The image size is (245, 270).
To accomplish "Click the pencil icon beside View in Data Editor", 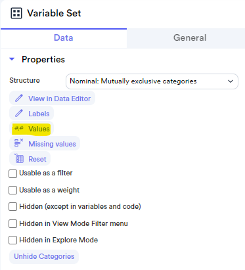I will coord(19,98).
